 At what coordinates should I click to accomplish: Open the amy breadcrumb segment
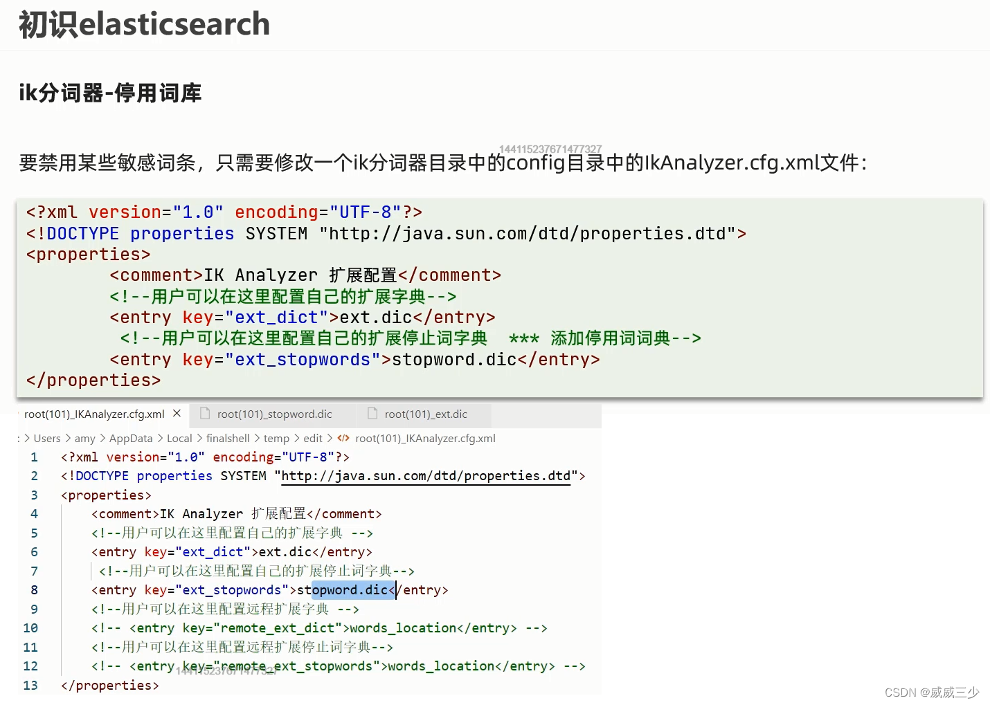coord(85,438)
